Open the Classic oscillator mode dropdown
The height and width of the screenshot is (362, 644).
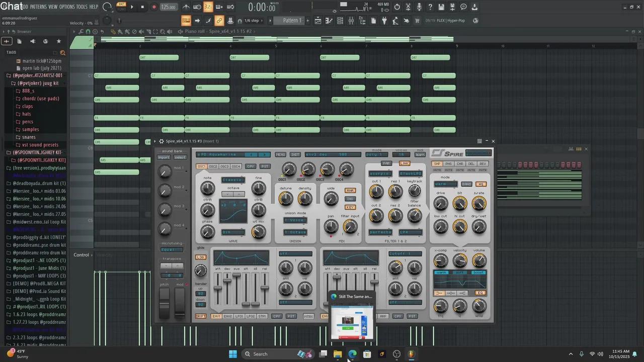tap(233, 180)
